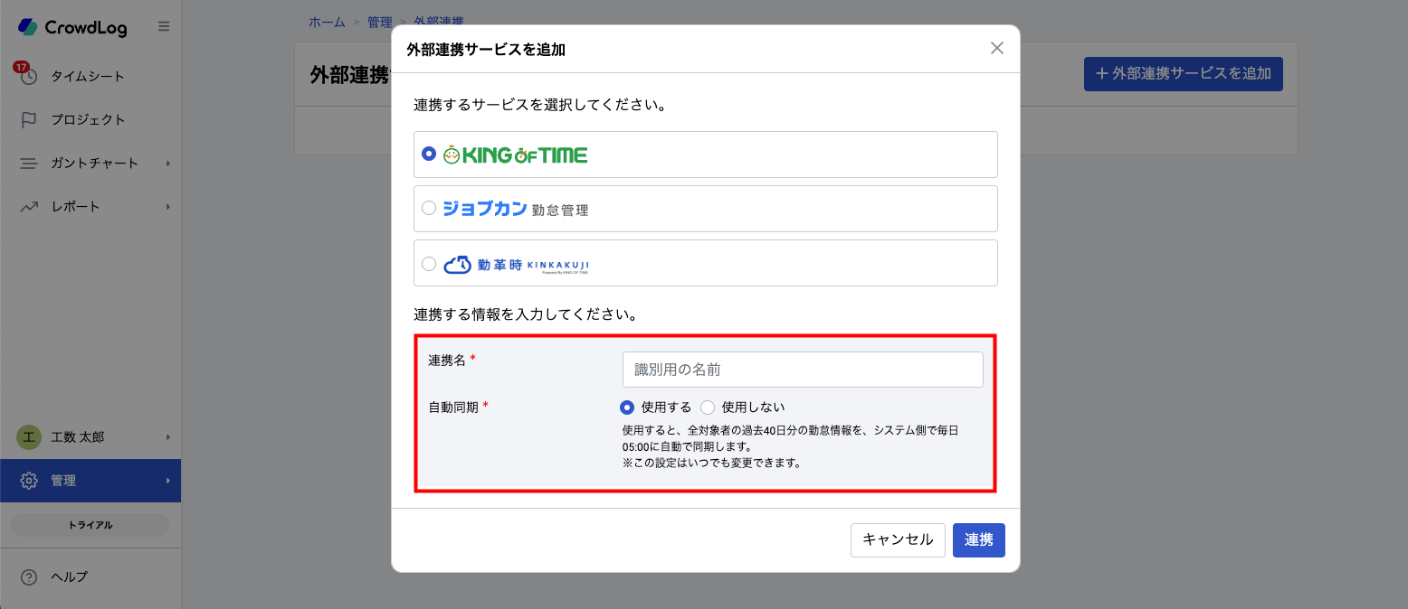Click the ※この設定はいつでも変更できます note
The height and width of the screenshot is (609, 1408).
pos(712,464)
